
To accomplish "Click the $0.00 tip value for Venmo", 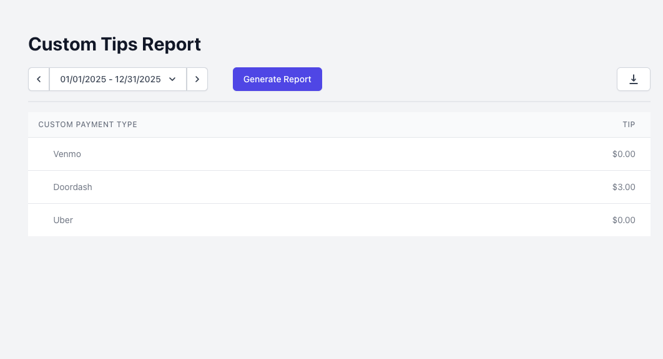I will 624,154.
